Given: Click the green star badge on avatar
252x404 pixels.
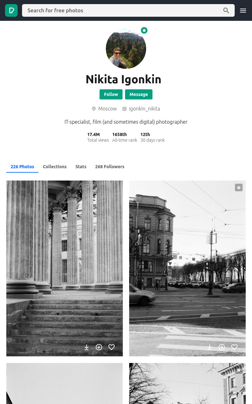Looking at the screenshot, I should tap(144, 30).
